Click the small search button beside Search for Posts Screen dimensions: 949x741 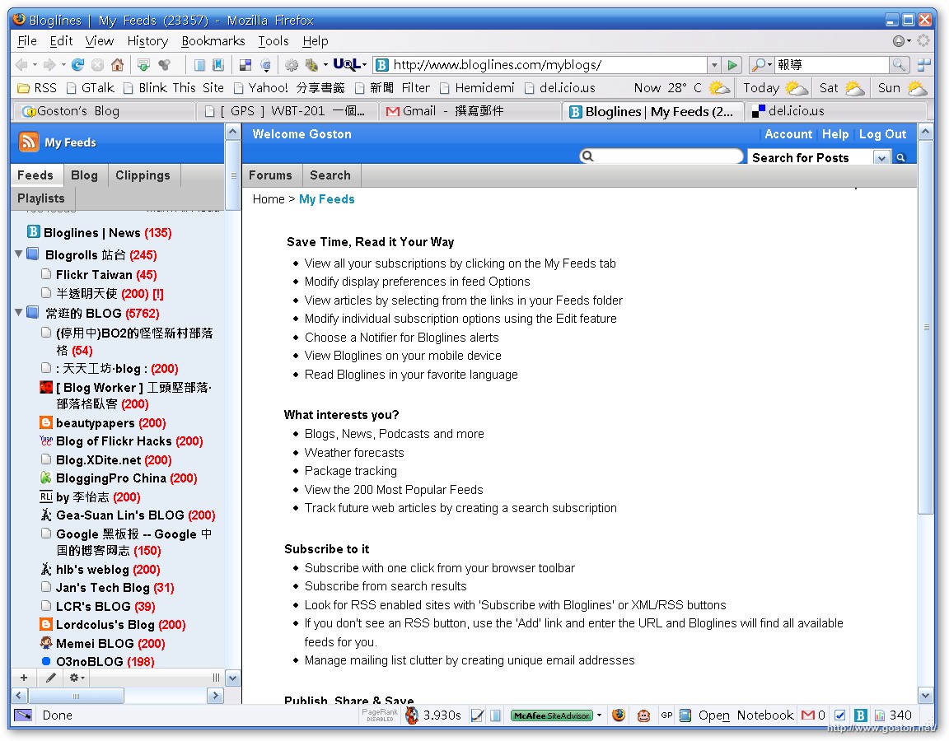(x=900, y=157)
